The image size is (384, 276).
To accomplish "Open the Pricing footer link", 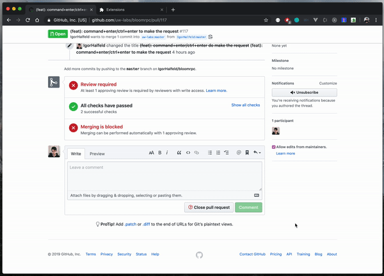I will [276, 254].
